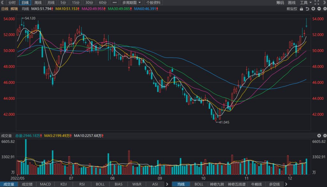Screen dimensions: 327x187
Task: Click the 总量:2946.18万 volume total
Action: tap(28, 136)
